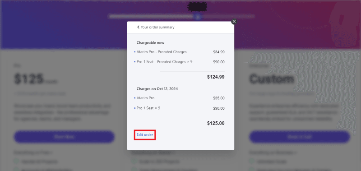Close the order summary dialog
This screenshot has height=171, width=361.
coord(234,22)
